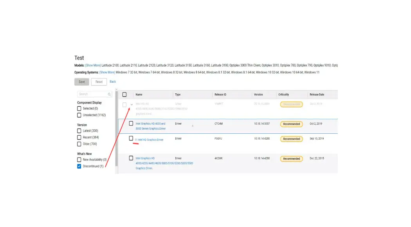The image size is (411, 227).
Task: Check the Older version filter
Action: (79, 144)
